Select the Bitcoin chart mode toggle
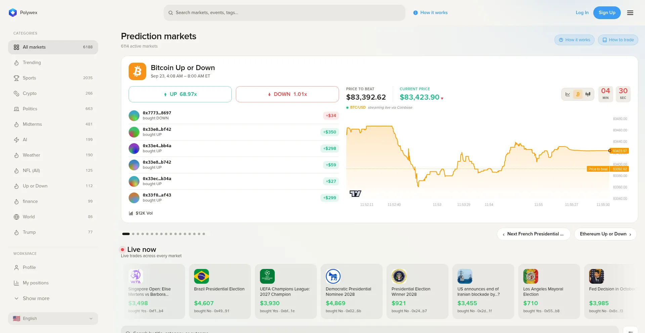The image size is (645, 333). click(578, 94)
